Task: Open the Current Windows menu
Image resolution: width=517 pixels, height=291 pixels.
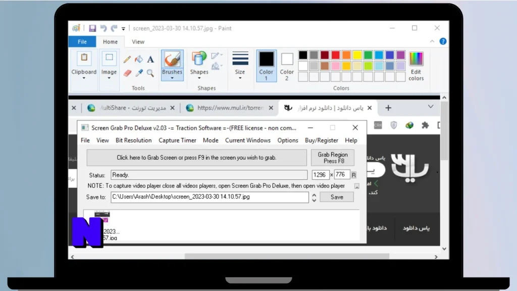Action: coord(248,140)
